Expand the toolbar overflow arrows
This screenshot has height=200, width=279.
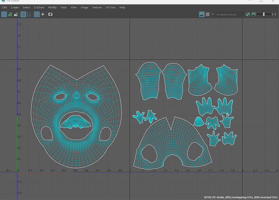274,15
